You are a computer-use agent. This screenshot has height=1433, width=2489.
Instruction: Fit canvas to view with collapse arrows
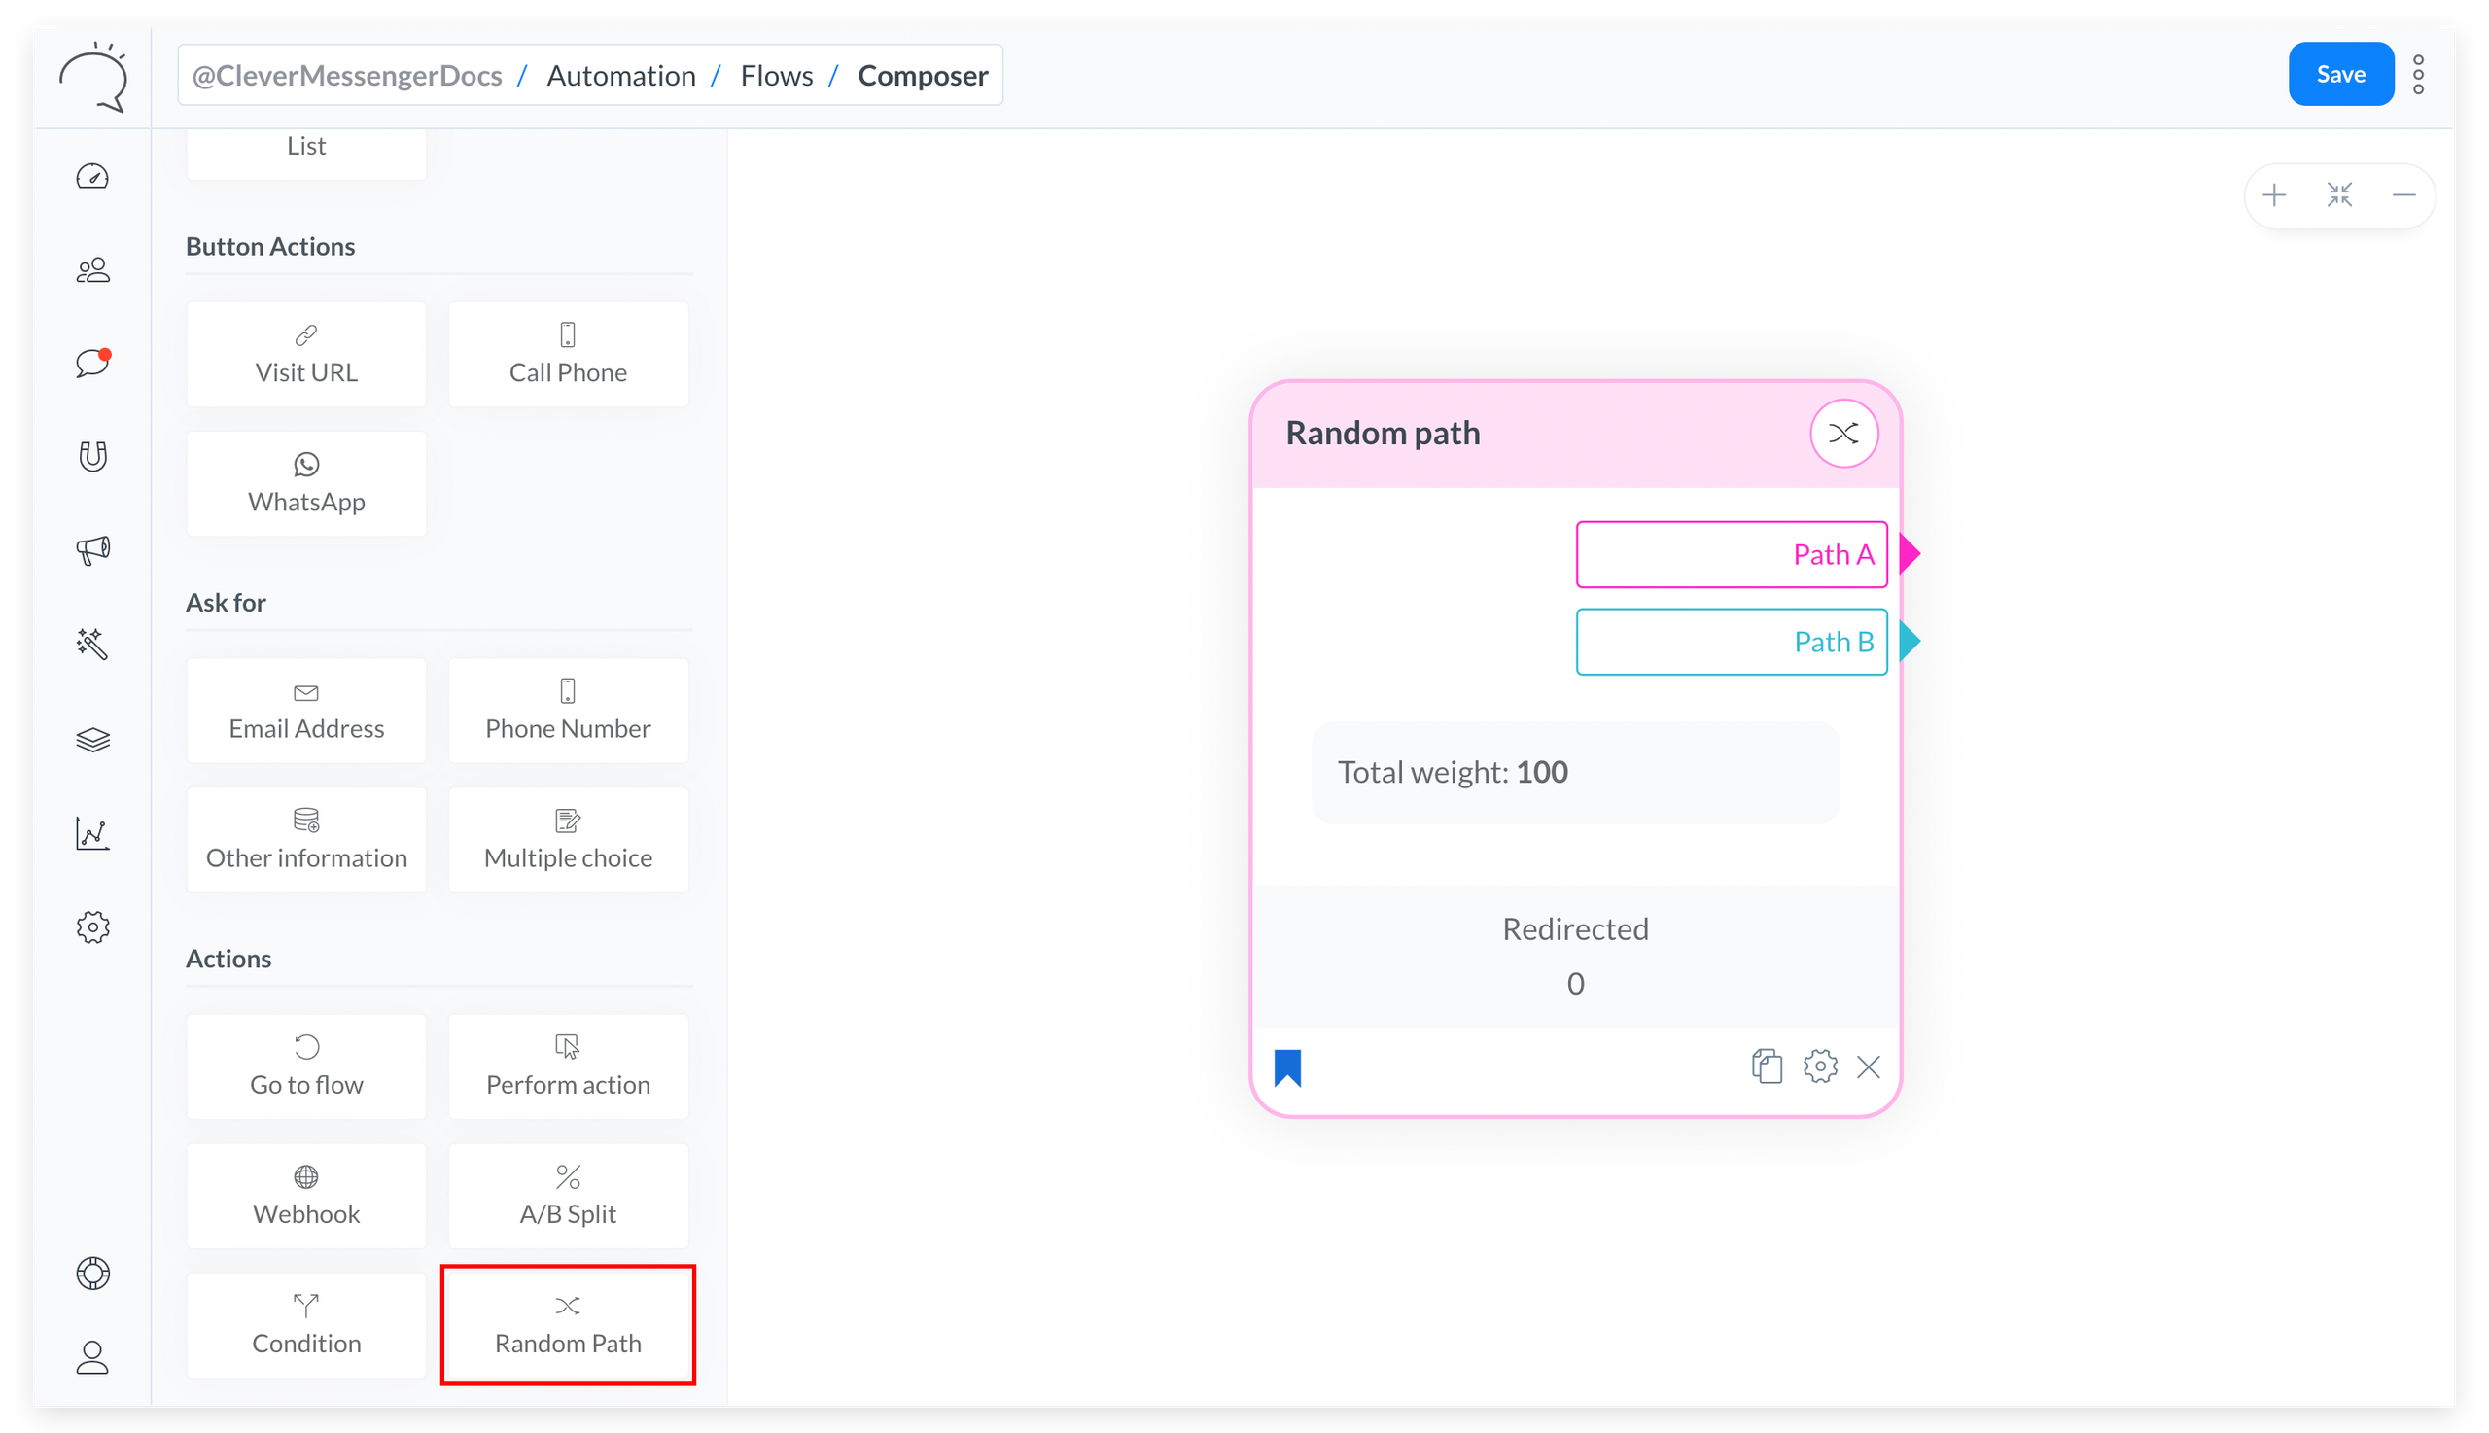pos(2339,195)
